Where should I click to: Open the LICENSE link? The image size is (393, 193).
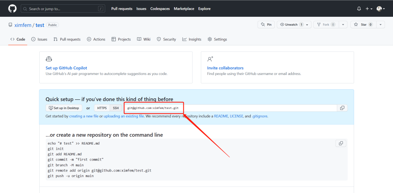237,117
